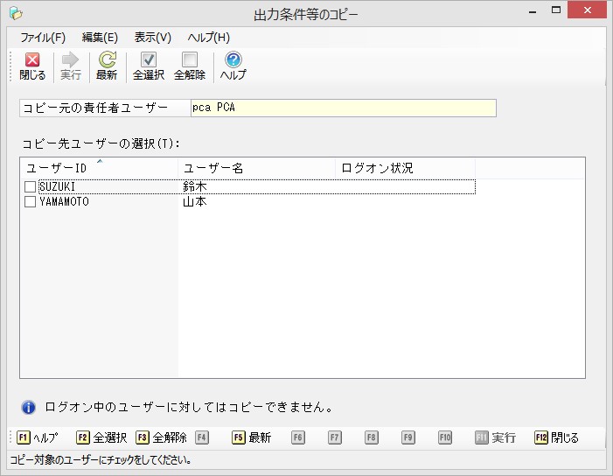
Task: Click the ユーザー名 column header
Action: point(255,168)
